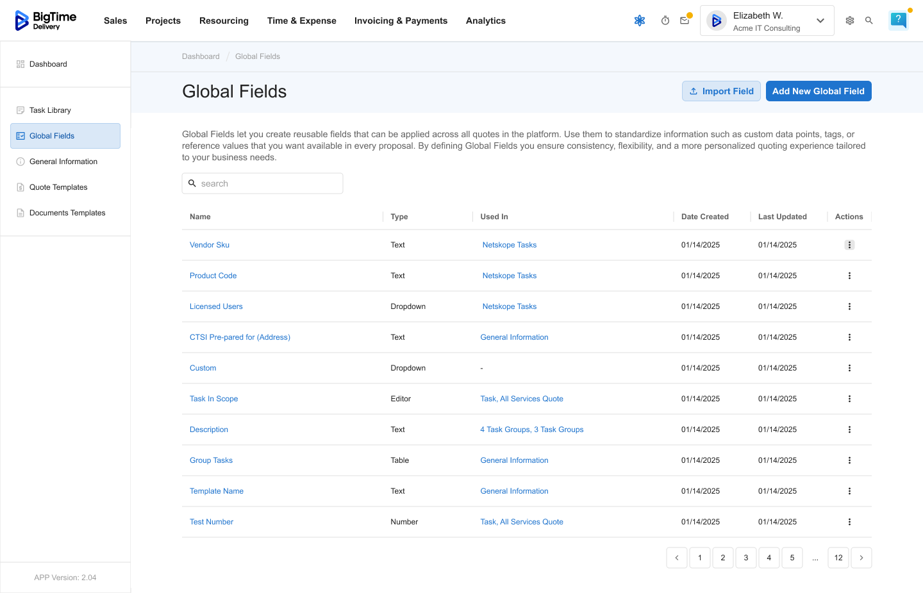
Task: Jump to page 12 in pagination
Action: pos(838,558)
